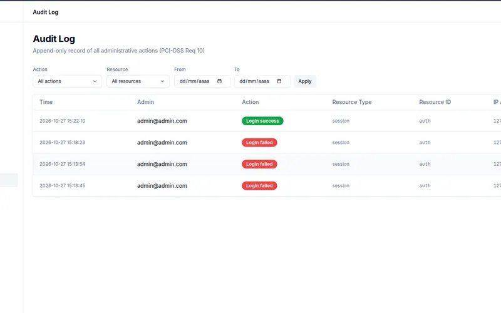
Task: Open the All actions dropdown
Action: pyautogui.click(x=67, y=81)
